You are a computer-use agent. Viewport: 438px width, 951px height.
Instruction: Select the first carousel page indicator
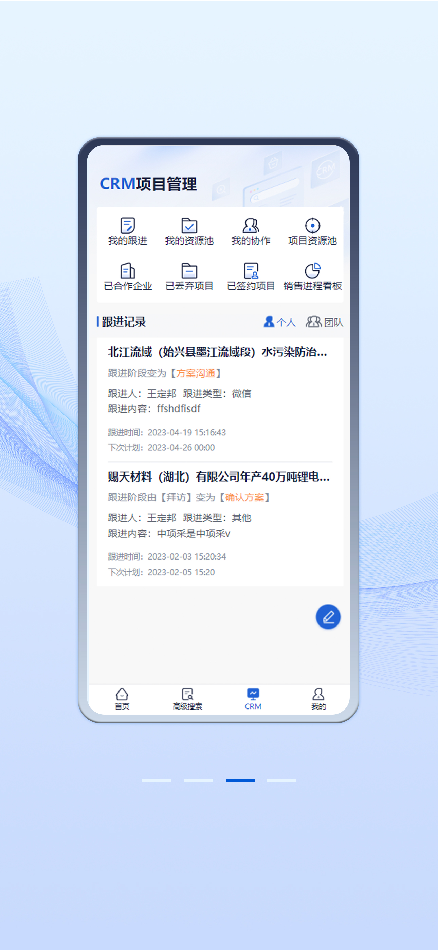156,781
